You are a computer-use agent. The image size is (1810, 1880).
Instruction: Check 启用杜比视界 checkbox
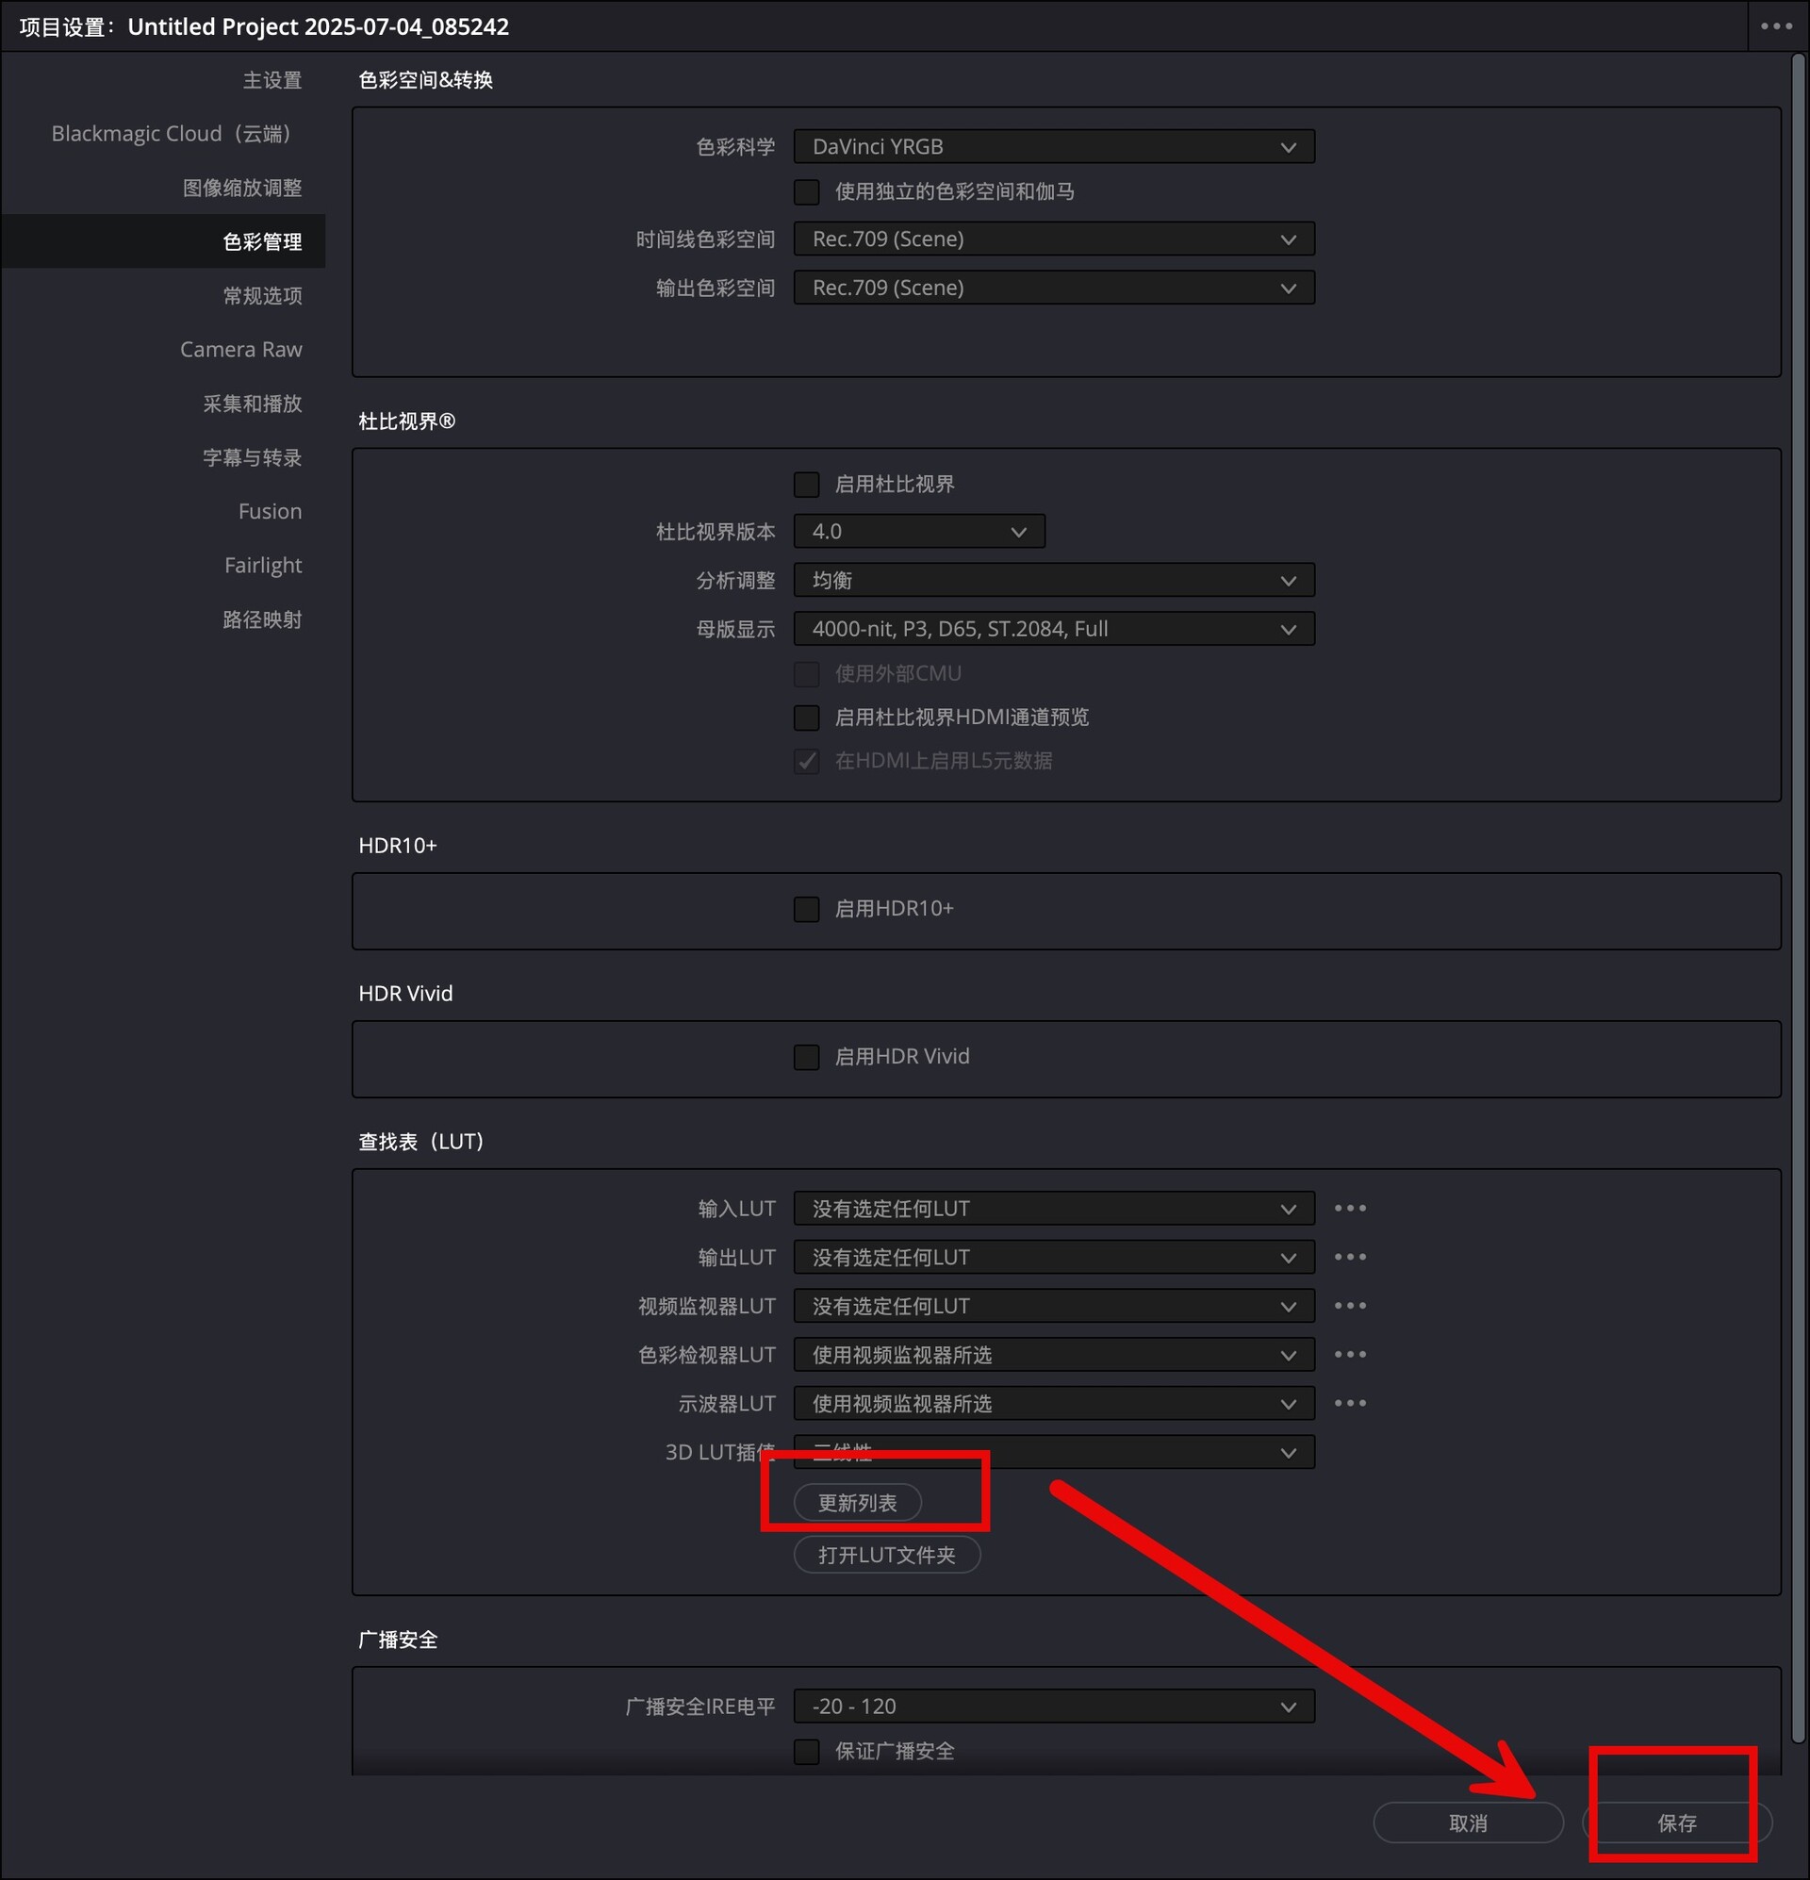807,485
